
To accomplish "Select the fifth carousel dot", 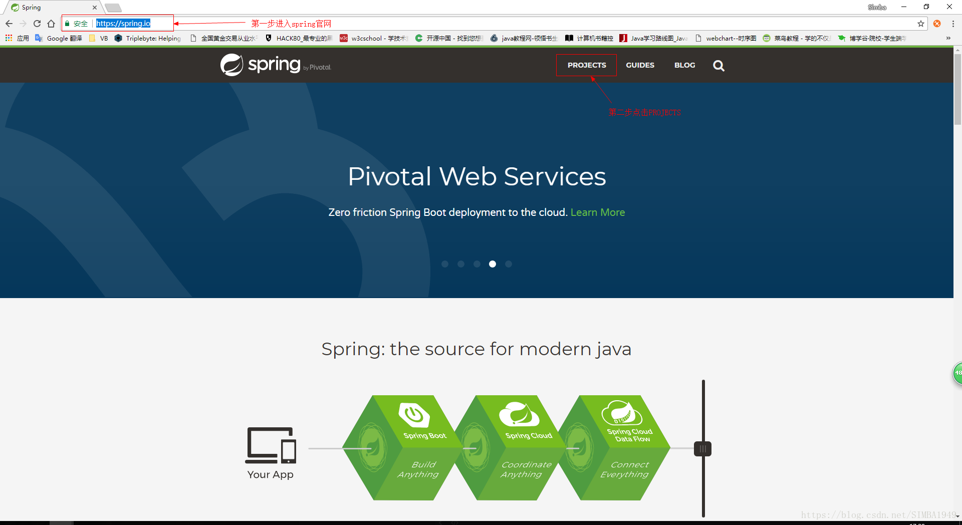I will click(x=509, y=264).
